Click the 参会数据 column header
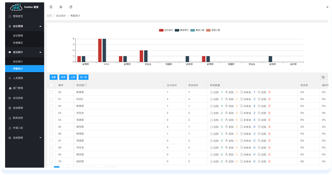Viewport: 332px width, 175px height. click(x=215, y=85)
